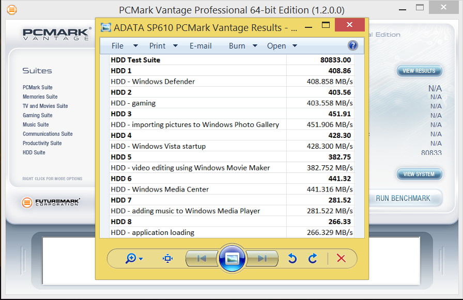Click the E-mail menu item
463x300 pixels.
click(x=200, y=46)
